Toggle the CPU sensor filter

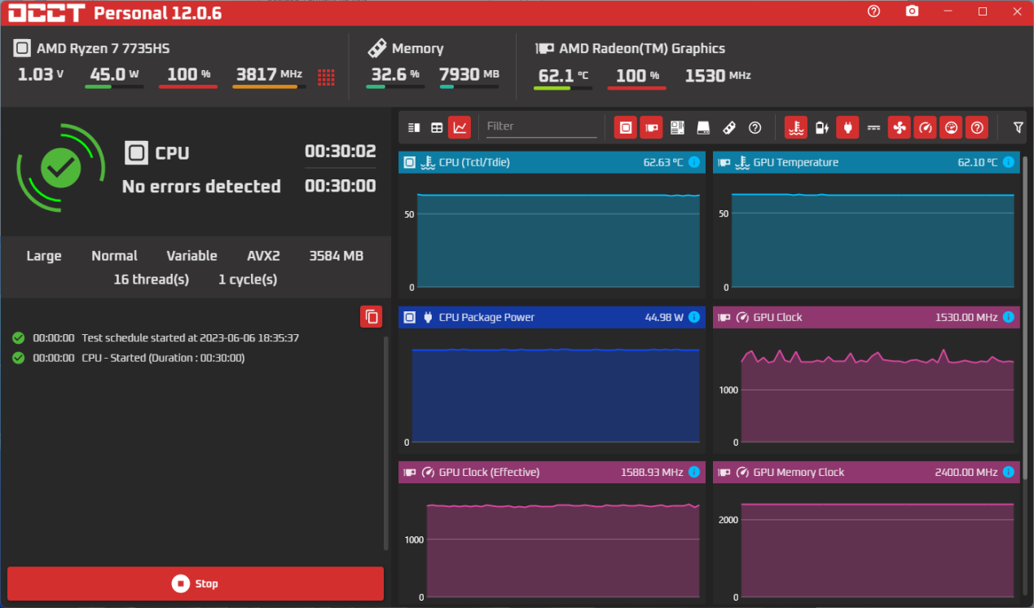[x=626, y=127]
